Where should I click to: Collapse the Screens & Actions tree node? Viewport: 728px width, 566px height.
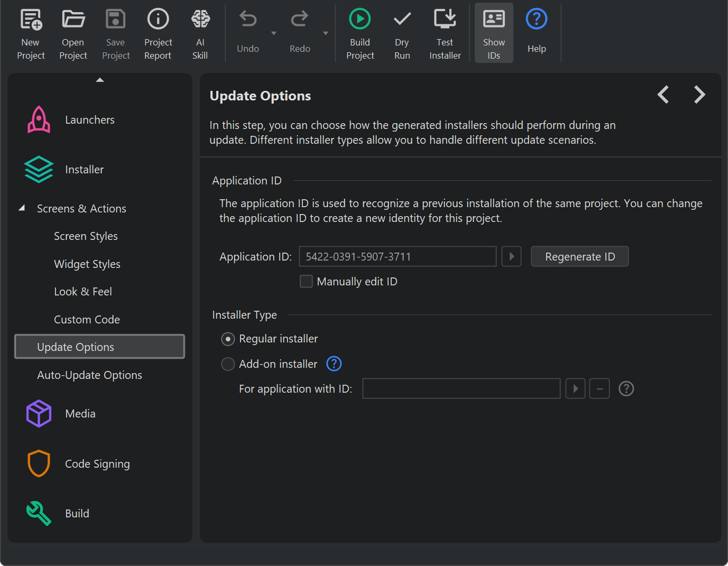pos(22,208)
